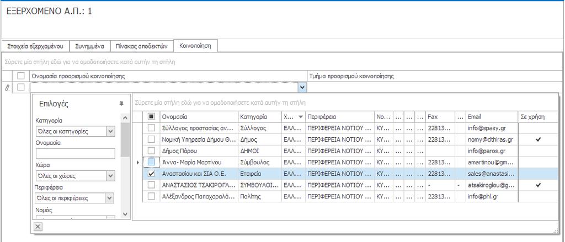565x242 pixels.
Task: Open the Χώρα dropdown
Action: coord(110,176)
